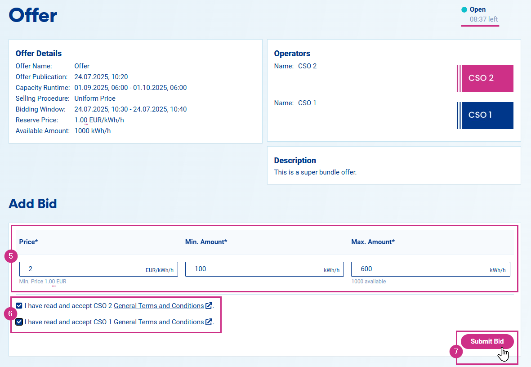Click the blue CSO 1 operator logo
The width and height of the screenshot is (531, 367).
click(485, 116)
